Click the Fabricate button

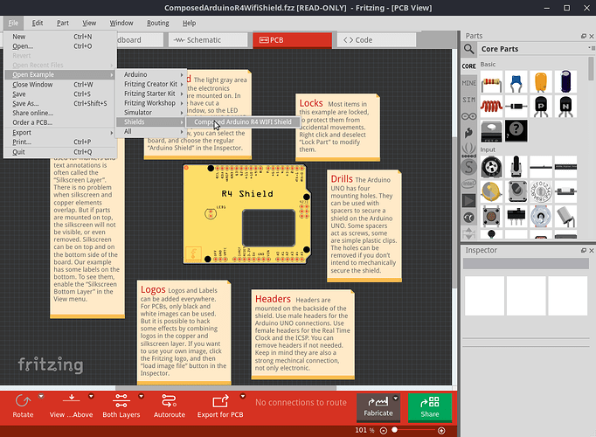pyautogui.click(x=378, y=408)
